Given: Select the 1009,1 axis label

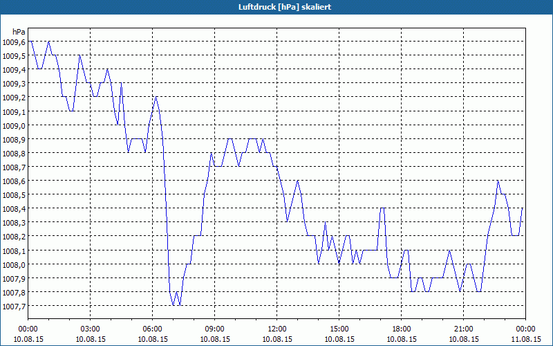Looking at the screenshot, I should tap(14, 112).
